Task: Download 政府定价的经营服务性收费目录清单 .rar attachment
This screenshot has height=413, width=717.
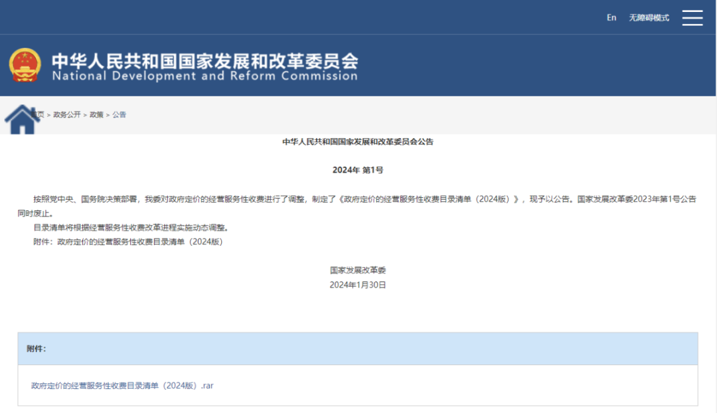Action: coord(122,386)
